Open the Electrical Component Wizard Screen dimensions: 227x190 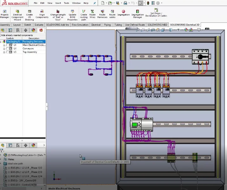(17, 14)
